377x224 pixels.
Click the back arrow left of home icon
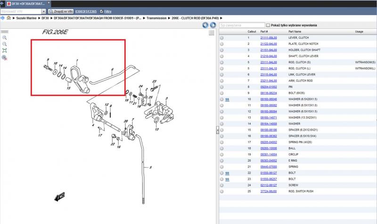pos(3,18)
